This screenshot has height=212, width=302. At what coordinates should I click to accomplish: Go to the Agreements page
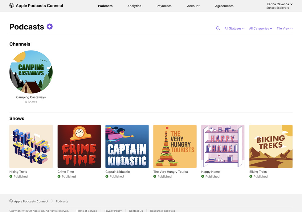(x=224, y=6)
